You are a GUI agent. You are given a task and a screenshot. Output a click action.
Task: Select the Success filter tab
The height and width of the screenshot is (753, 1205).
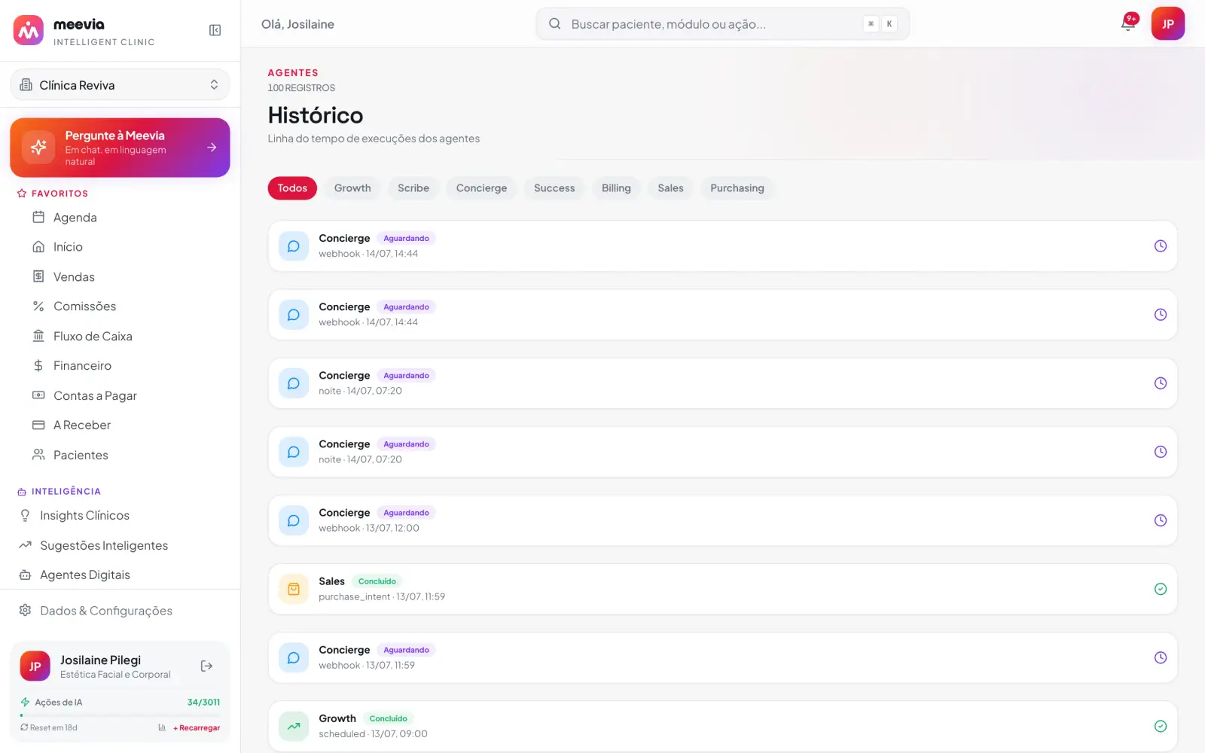(x=554, y=188)
